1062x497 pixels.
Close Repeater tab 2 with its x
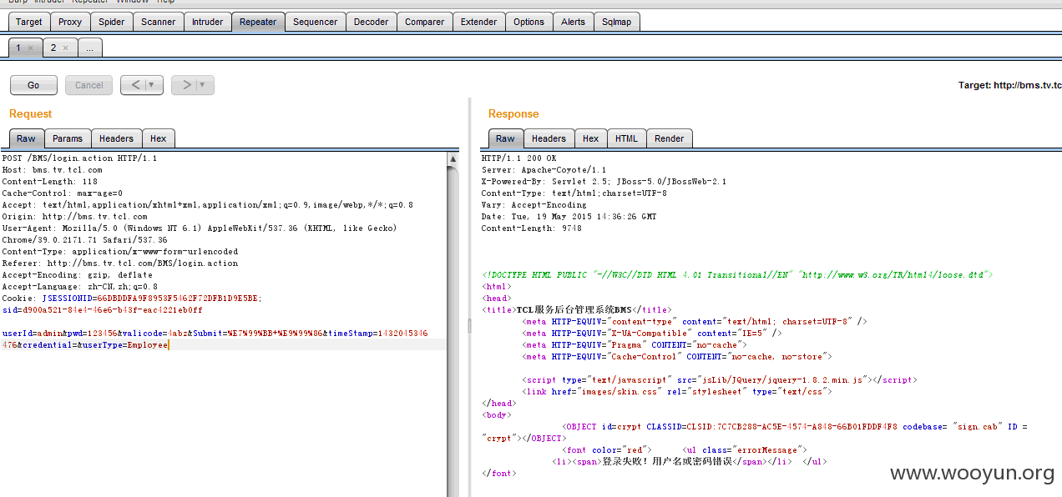click(x=66, y=48)
